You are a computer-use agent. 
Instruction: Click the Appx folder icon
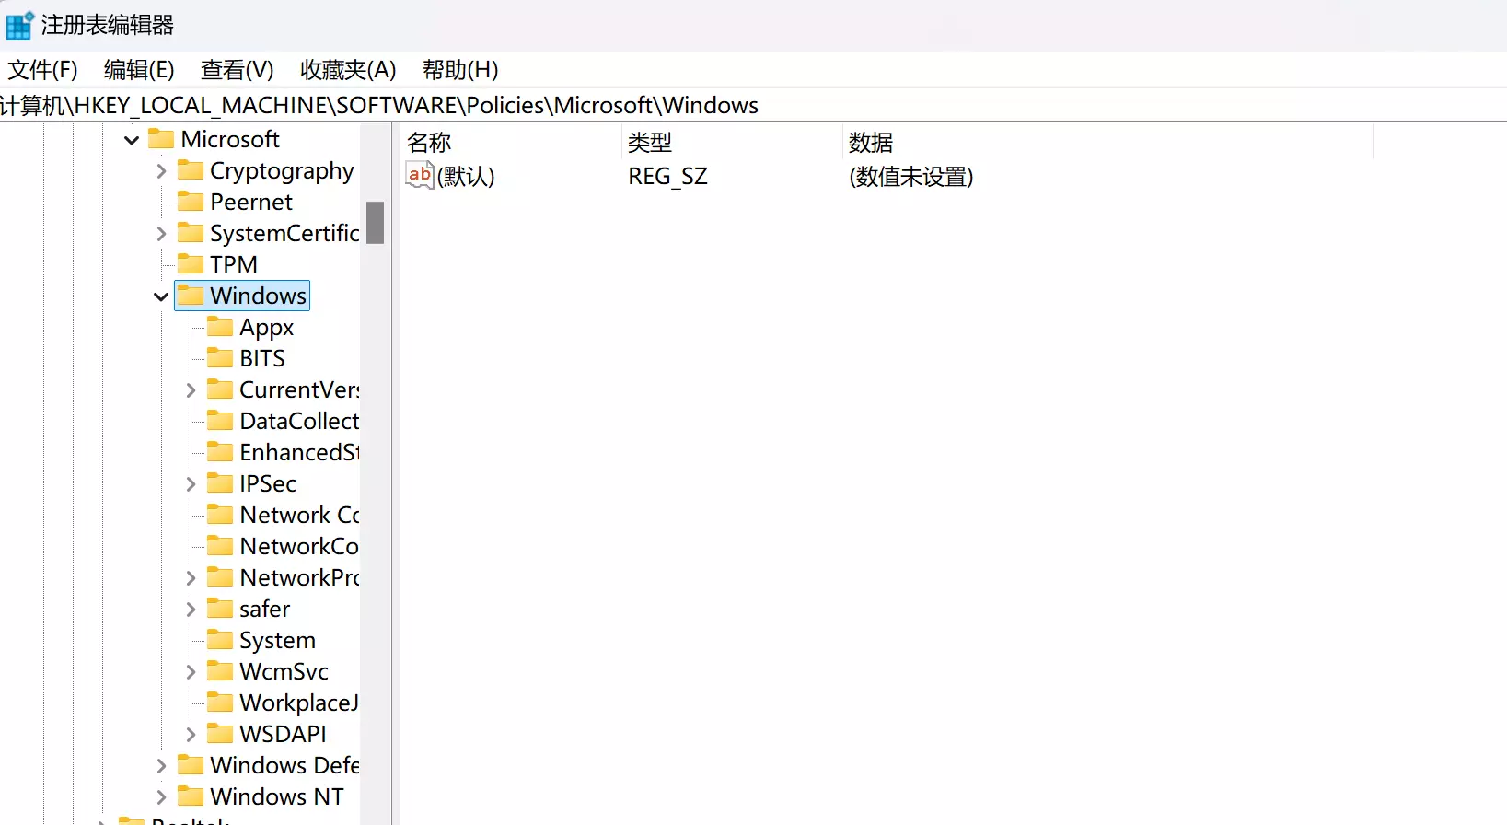click(x=220, y=327)
